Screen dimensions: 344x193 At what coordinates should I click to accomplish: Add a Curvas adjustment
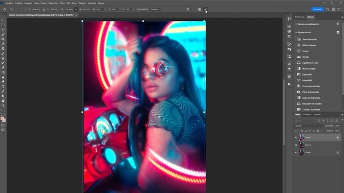click(x=305, y=51)
